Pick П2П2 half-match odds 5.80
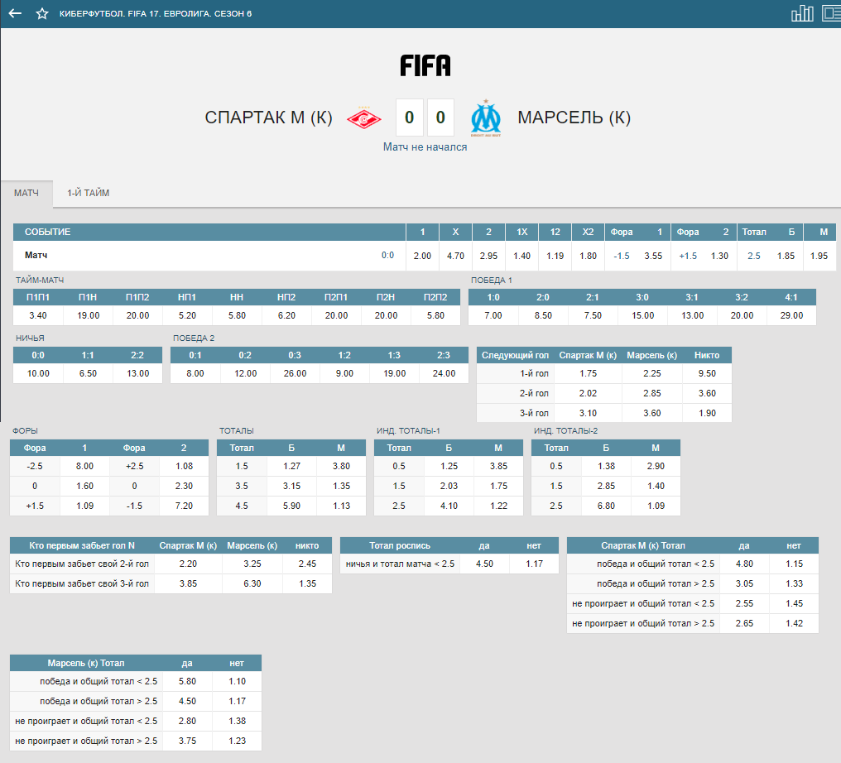The image size is (841, 763). point(435,315)
